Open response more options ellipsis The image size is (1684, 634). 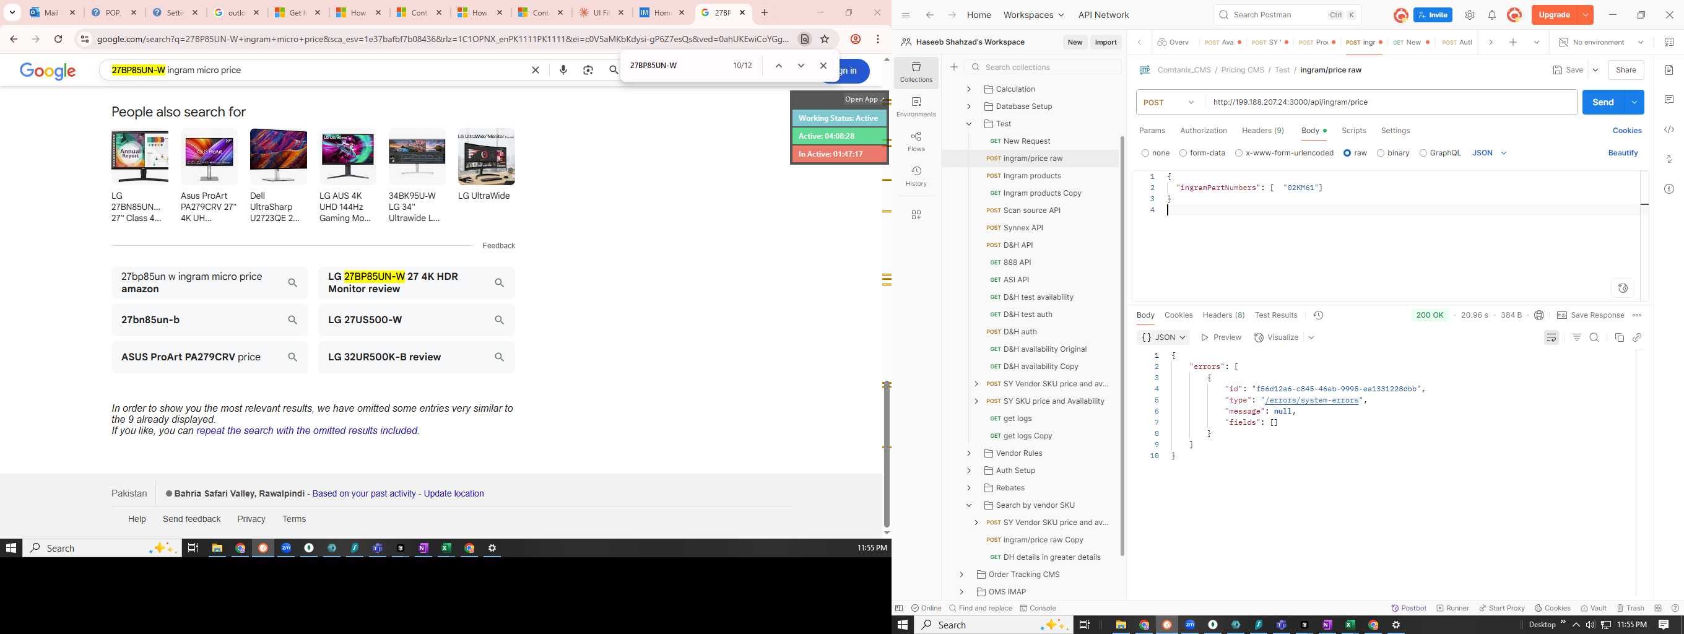pos(1637,315)
